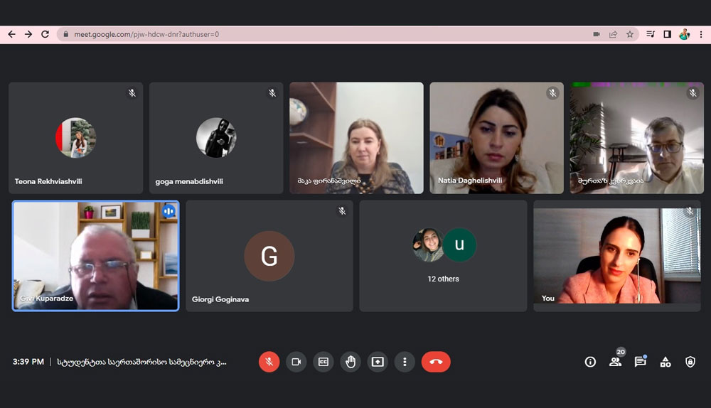Viewport: 711px width, 408px height.
Task: Click the browser reload page icon
Action: (x=46, y=34)
